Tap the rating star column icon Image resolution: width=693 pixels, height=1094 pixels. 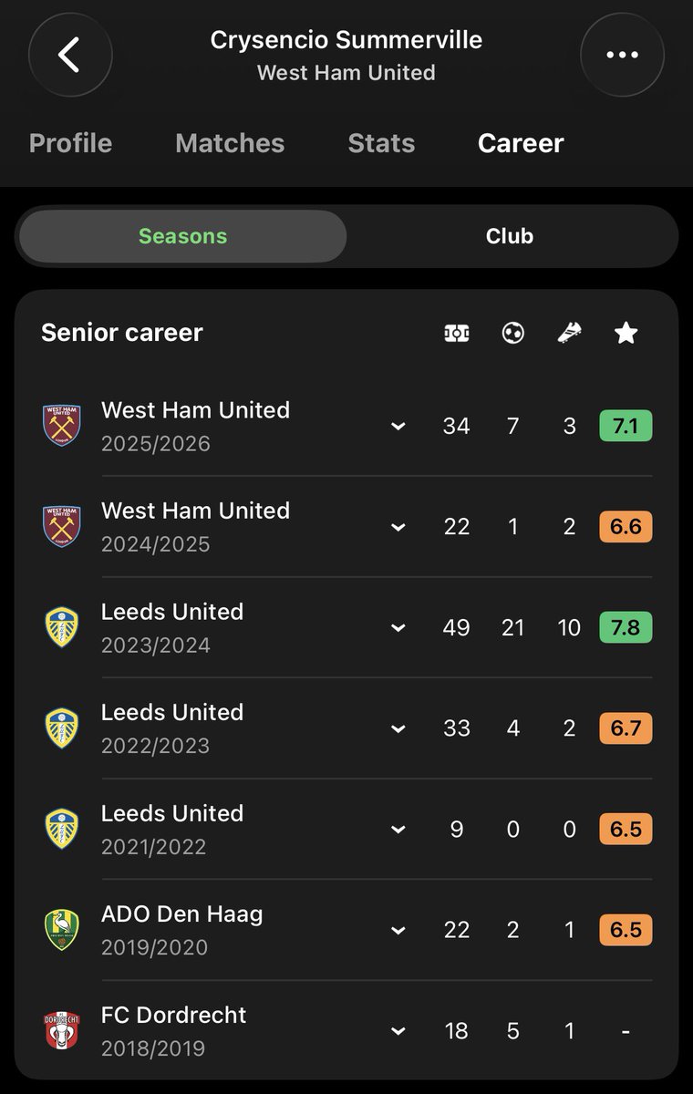[626, 334]
